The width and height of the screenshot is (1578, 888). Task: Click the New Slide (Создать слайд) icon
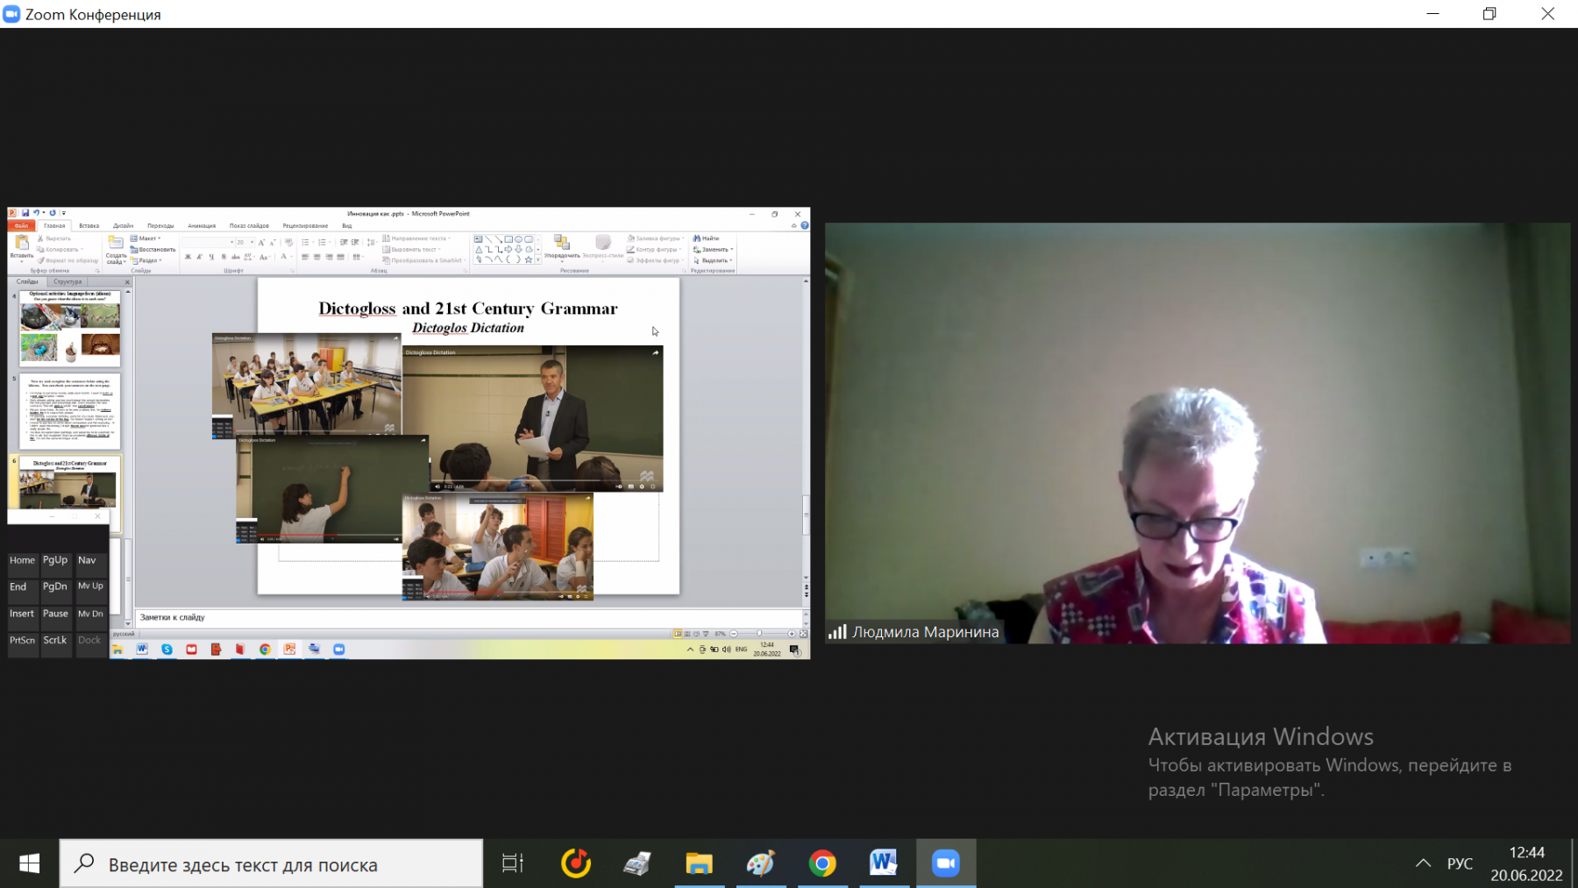point(116,243)
